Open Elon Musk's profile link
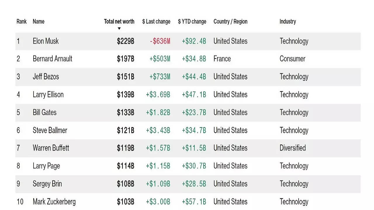This screenshot has height=210, width=374. coord(46,41)
